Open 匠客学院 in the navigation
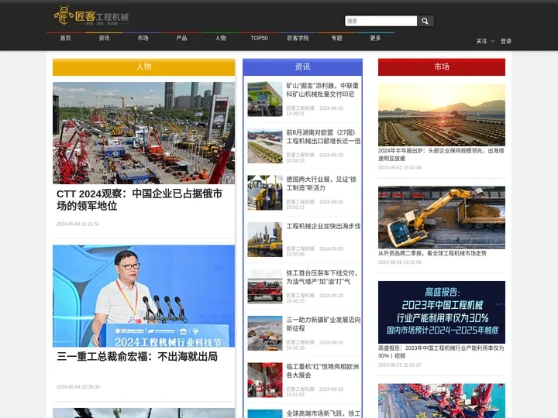Viewport: 558px width, 418px height. pyautogui.click(x=298, y=38)
